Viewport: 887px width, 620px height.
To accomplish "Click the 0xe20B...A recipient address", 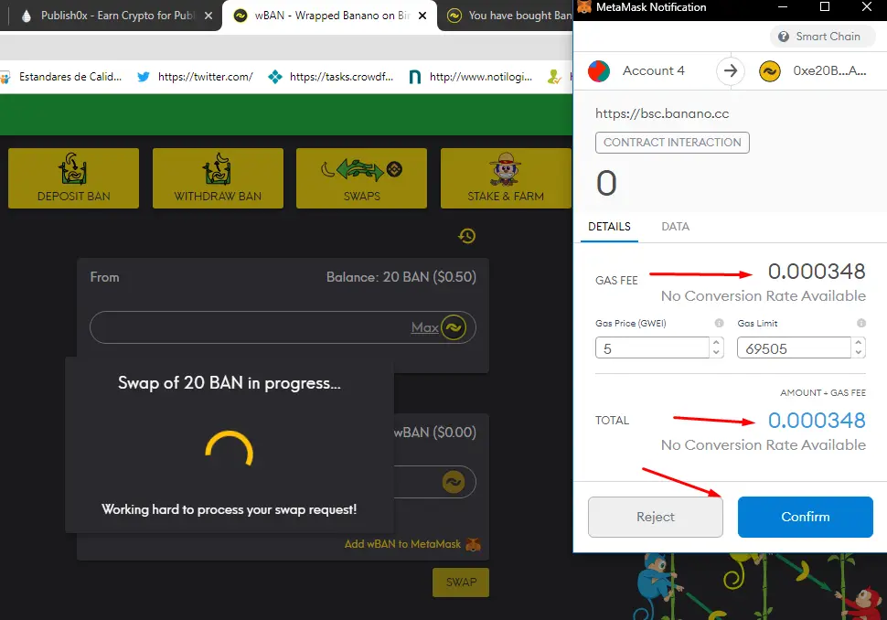I will (829, 70).
